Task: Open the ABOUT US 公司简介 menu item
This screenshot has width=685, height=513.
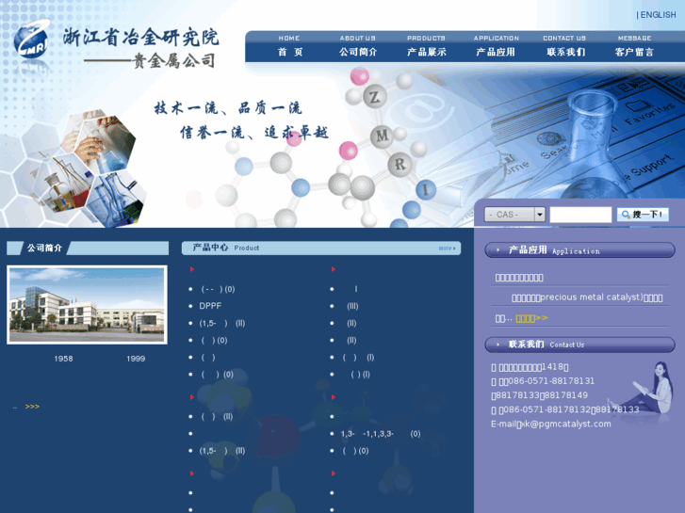Action: pos(358,46)
